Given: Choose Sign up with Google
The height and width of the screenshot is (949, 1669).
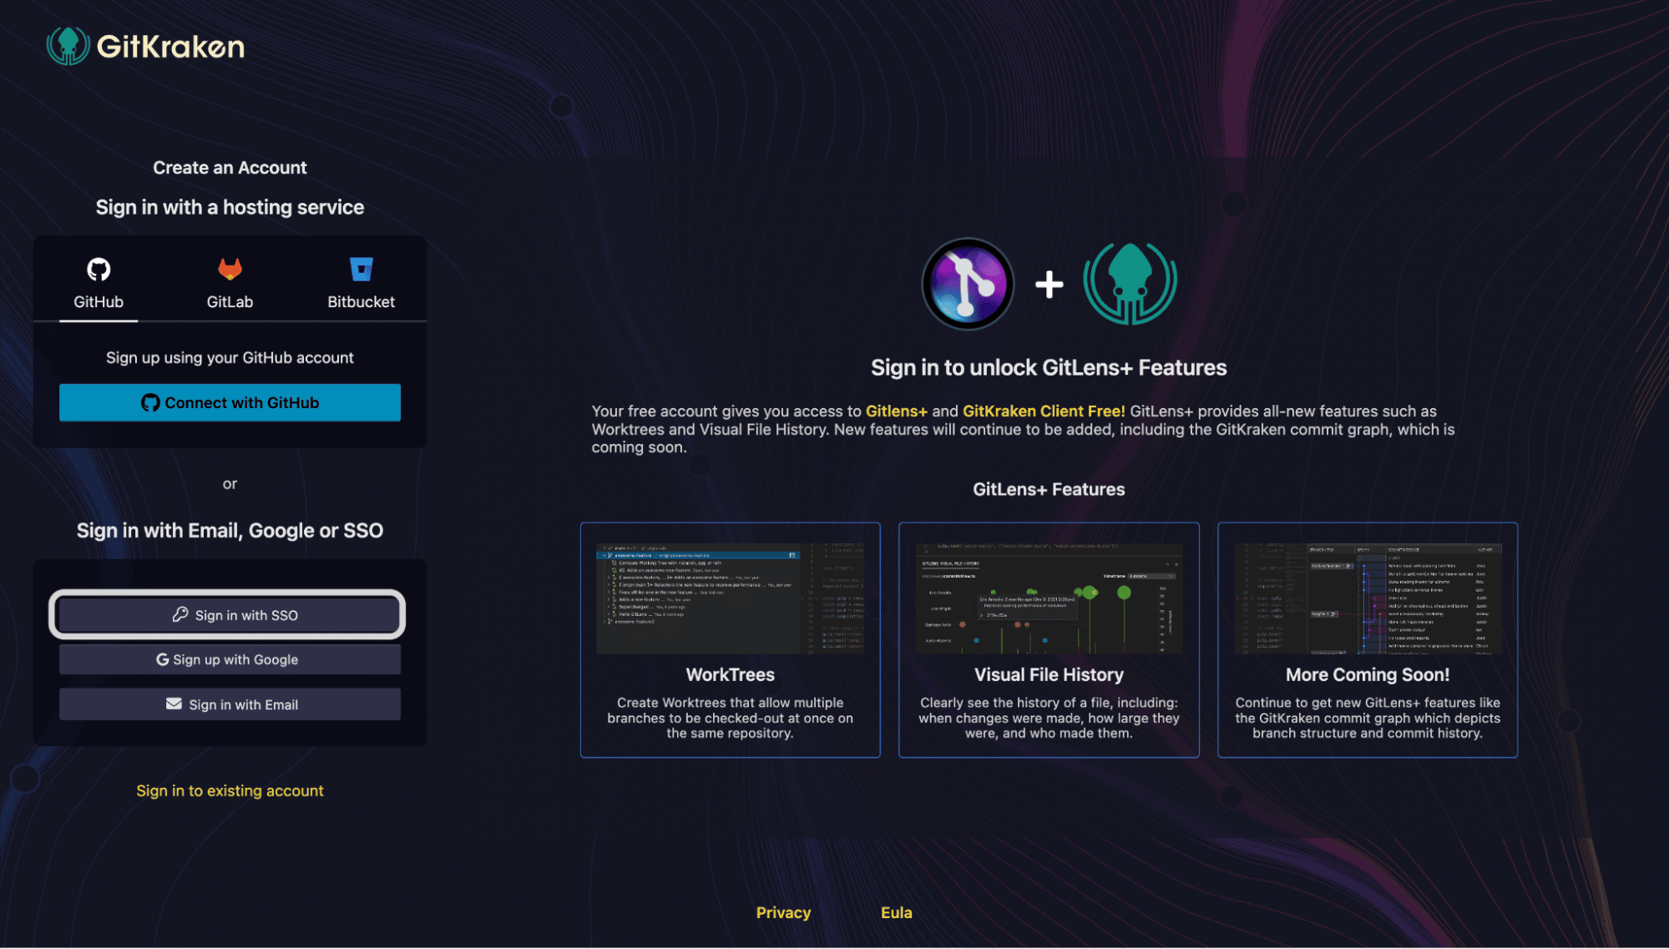Looking at the screenshot, I should click(x=230, y=659).
